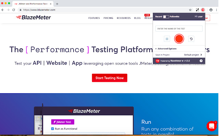Click the test name input field

[179, 29]
